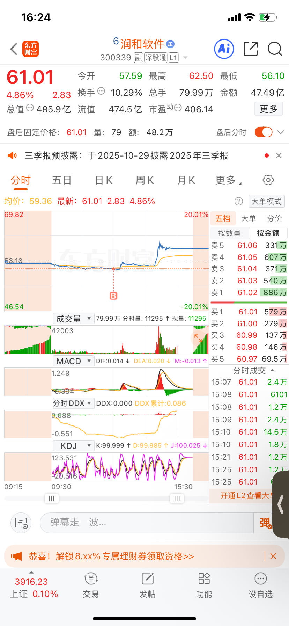Close the 理财券 promo banner

pos(273,556)
